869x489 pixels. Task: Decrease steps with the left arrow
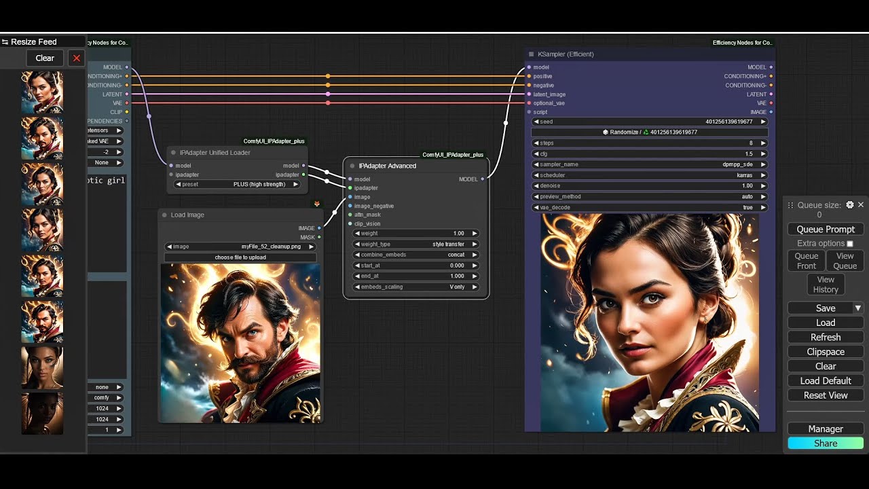pos(536,143)
